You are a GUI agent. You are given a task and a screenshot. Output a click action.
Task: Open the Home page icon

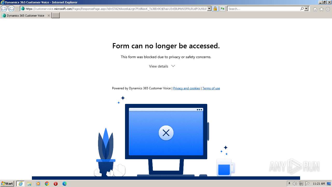click(315, 9)
